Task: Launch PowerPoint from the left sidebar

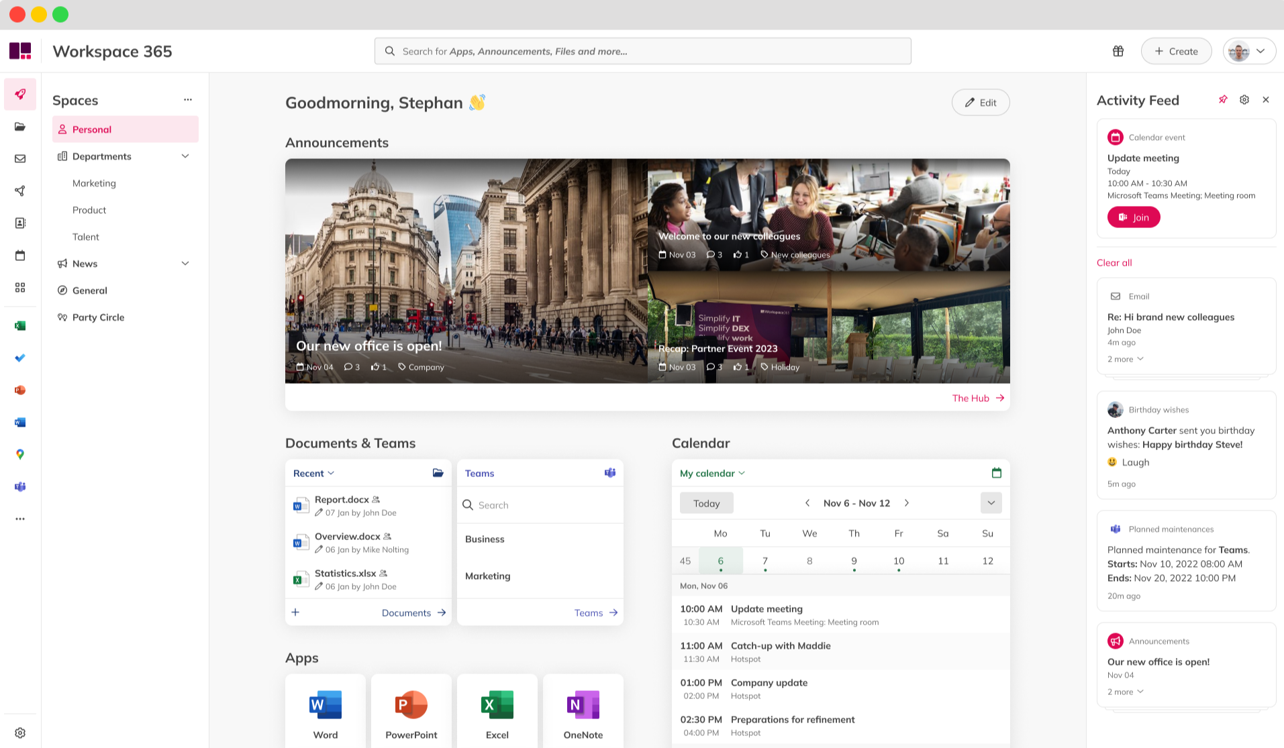Action: click(20, 390)
